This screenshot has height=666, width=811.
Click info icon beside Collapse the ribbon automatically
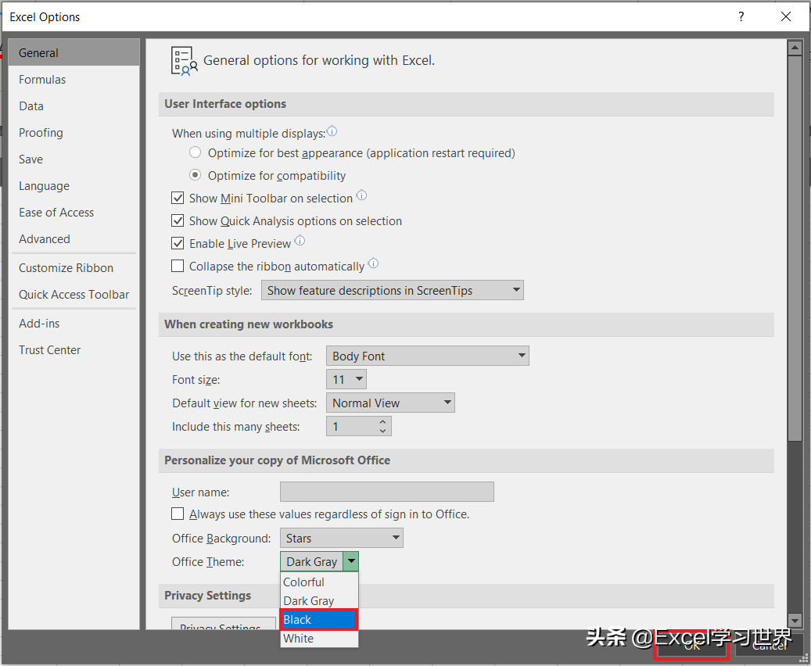tap(373, 263)
